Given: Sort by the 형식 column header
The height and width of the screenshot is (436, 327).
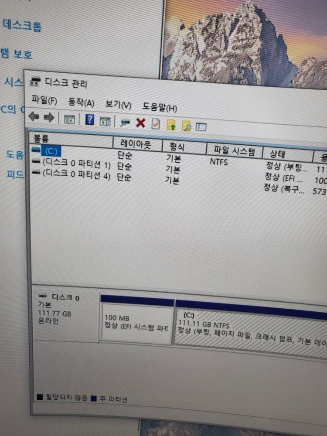Looking at the screenshot, I should click(184, 147).
